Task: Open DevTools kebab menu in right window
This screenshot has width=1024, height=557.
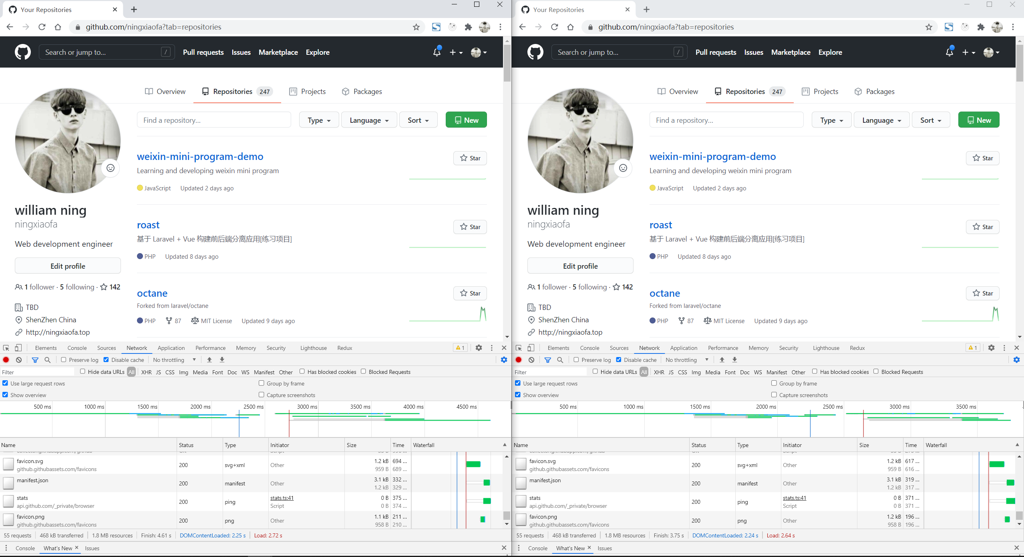Action: pyautogui.click(x=1004, y=348)
